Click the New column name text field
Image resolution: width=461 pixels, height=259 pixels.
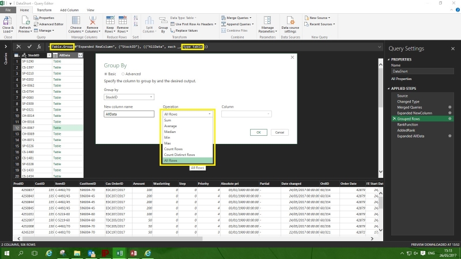[129, 115]
